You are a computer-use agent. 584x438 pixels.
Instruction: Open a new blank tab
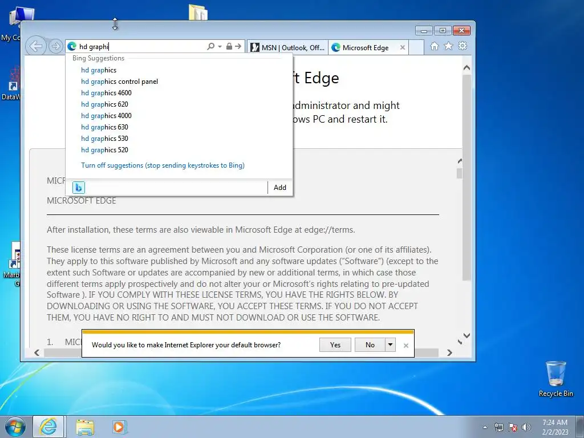[x=416, y=47]
